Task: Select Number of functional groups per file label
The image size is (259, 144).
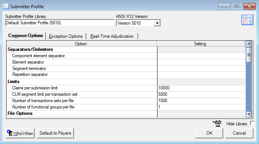Action: (x=43, y=107)
